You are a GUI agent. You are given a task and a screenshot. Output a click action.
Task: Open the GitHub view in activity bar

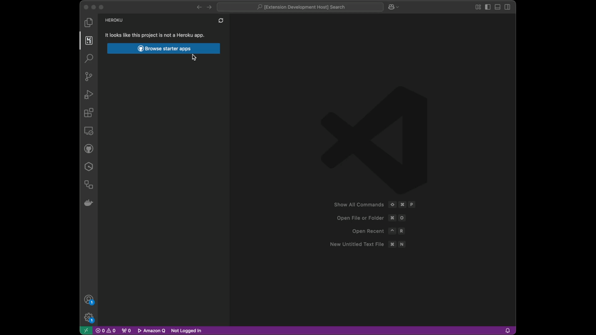tap(89, 148)
